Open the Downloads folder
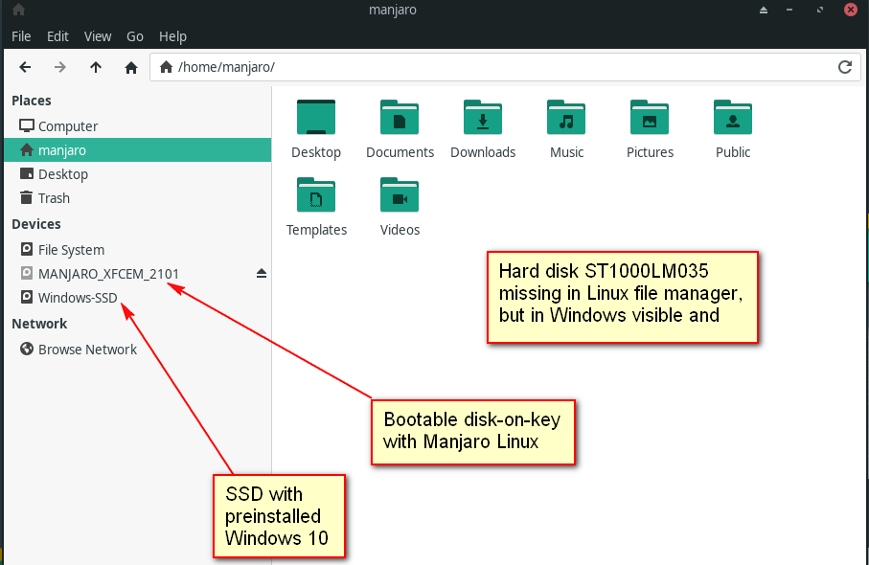Viewport: 869px width, 565px height. [x=483, y=120]
